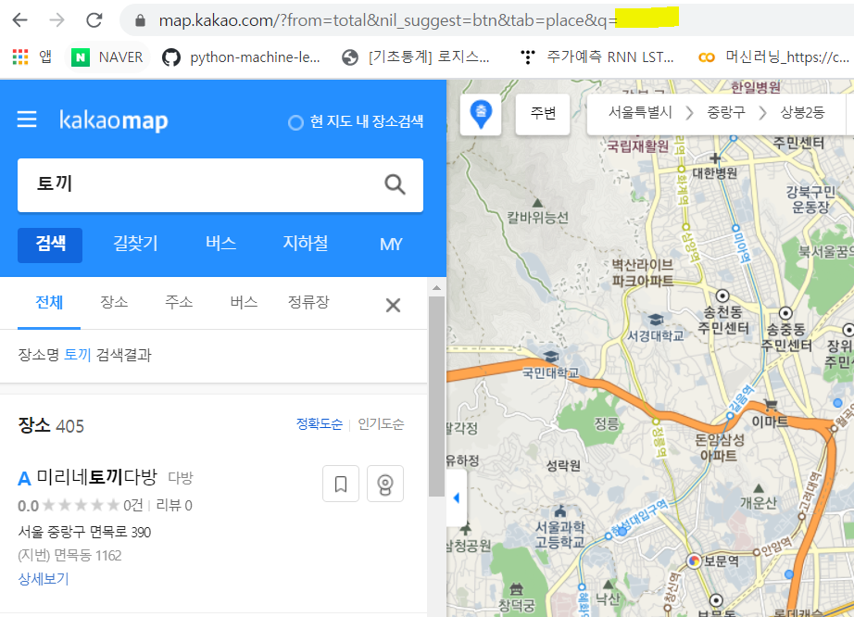Open the python-machine-le... GitHub bookmark

[x=241, y=57]
